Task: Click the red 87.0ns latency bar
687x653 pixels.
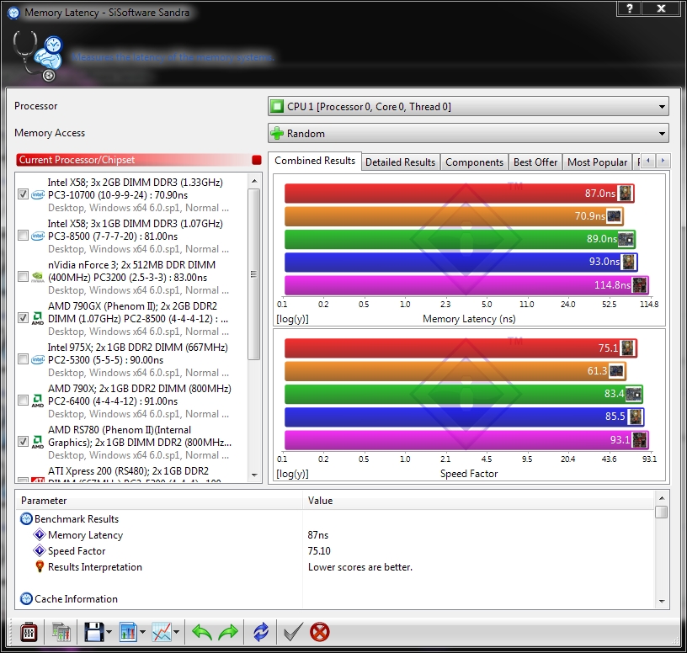Action: (459, 194)
